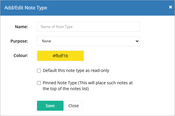This screenshot has height=116, width=175.
Task: Close the Add/Edit Note Type dialog with X
Action: 171,7
